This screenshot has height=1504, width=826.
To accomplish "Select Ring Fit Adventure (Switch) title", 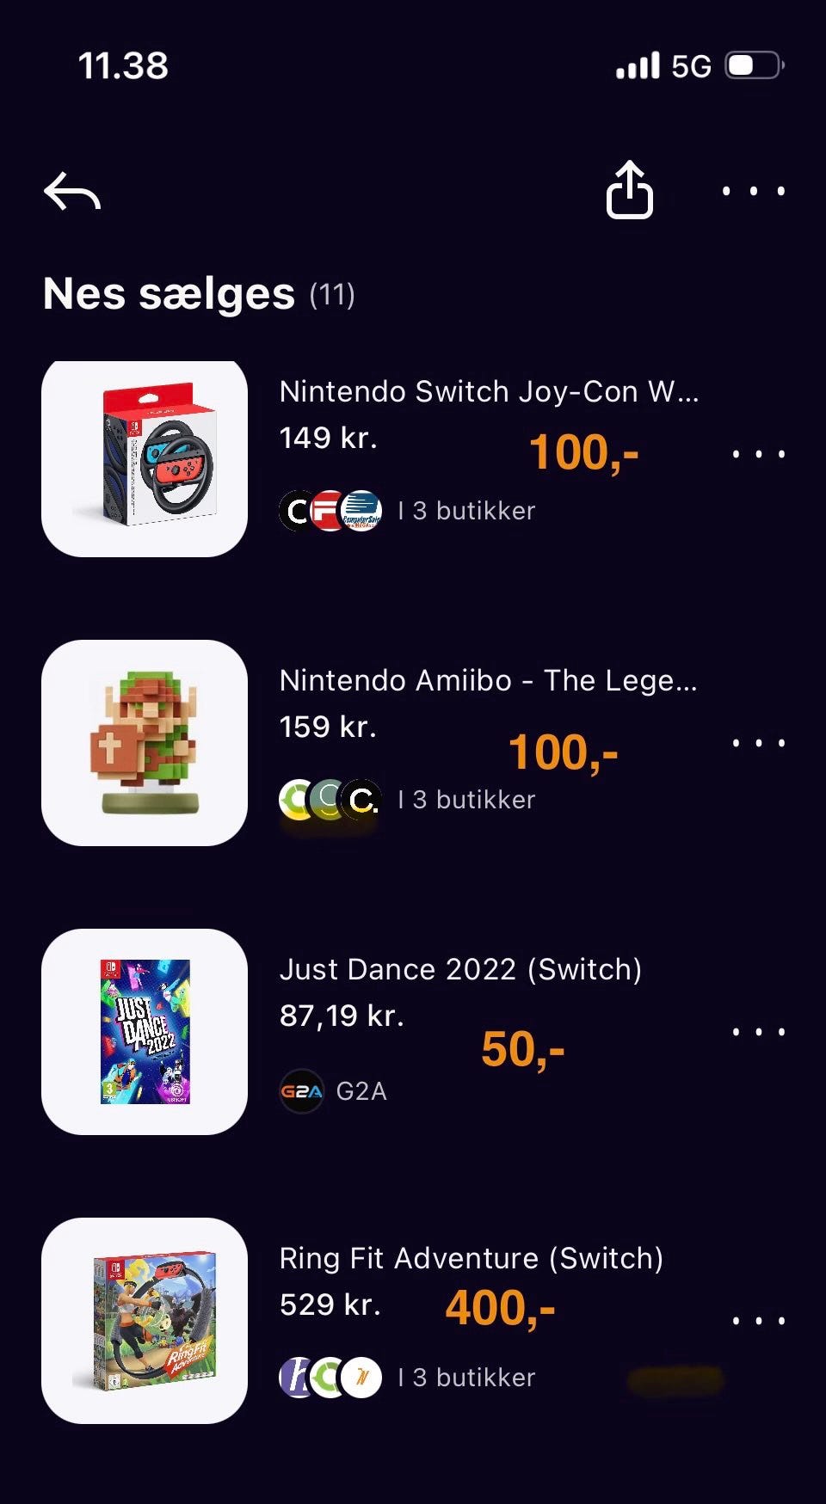I will 472,1258.
